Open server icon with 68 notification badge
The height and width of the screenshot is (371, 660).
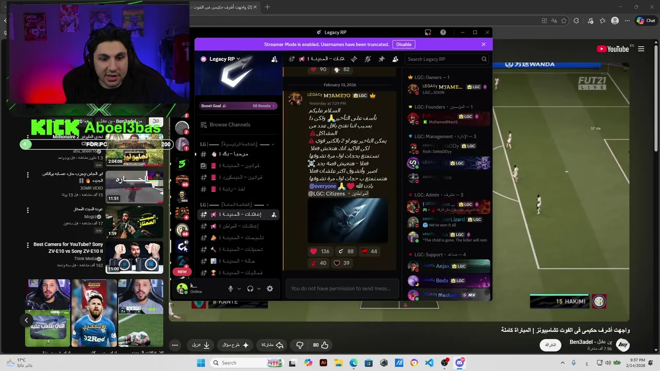(182, 230)
